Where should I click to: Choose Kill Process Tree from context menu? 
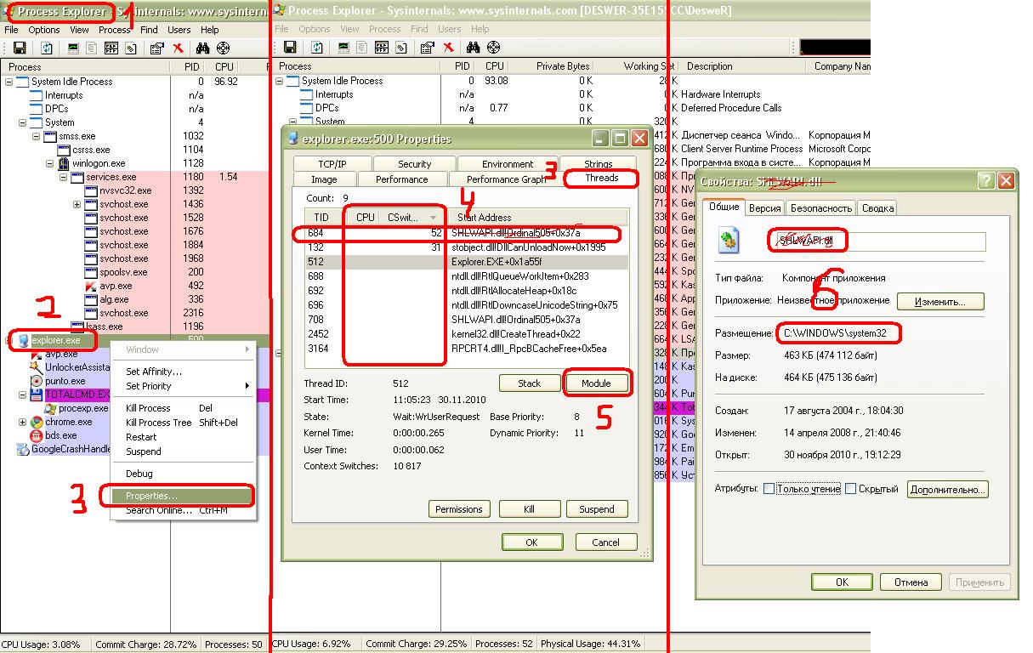click(x=182, y=423)
